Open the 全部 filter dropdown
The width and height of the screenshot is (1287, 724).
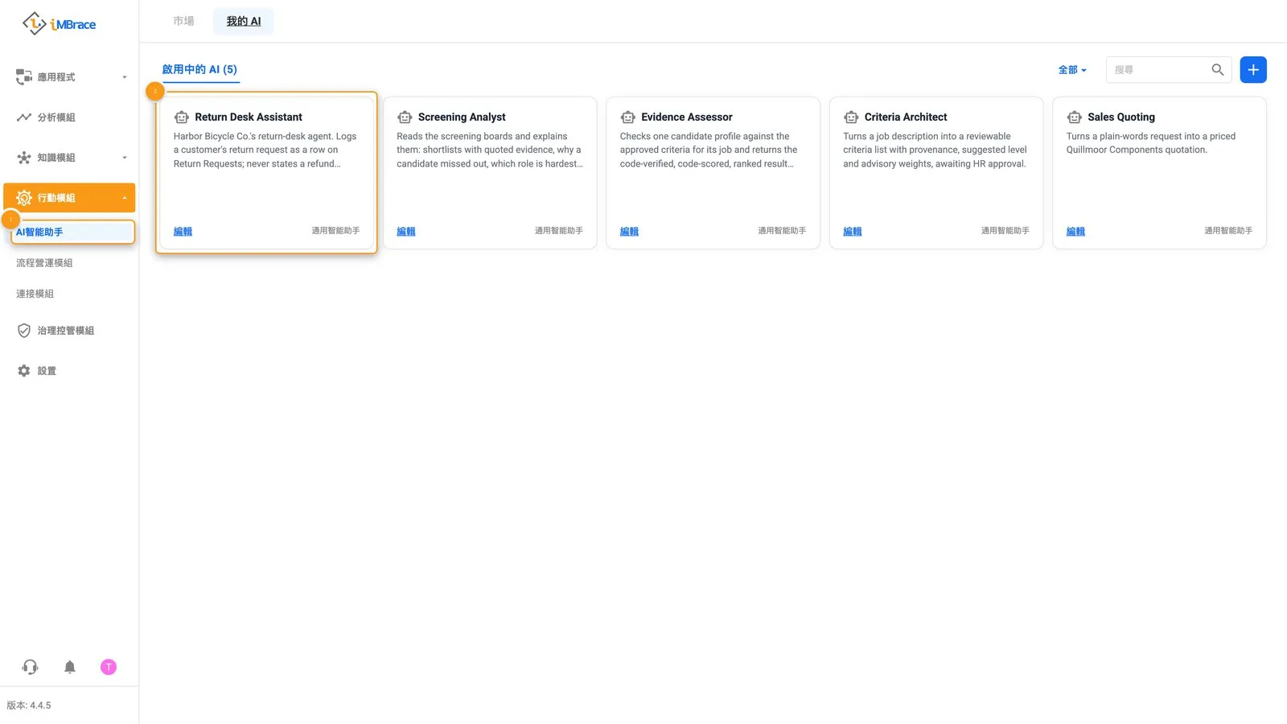pyautogui.click(x=1072, y=70)
